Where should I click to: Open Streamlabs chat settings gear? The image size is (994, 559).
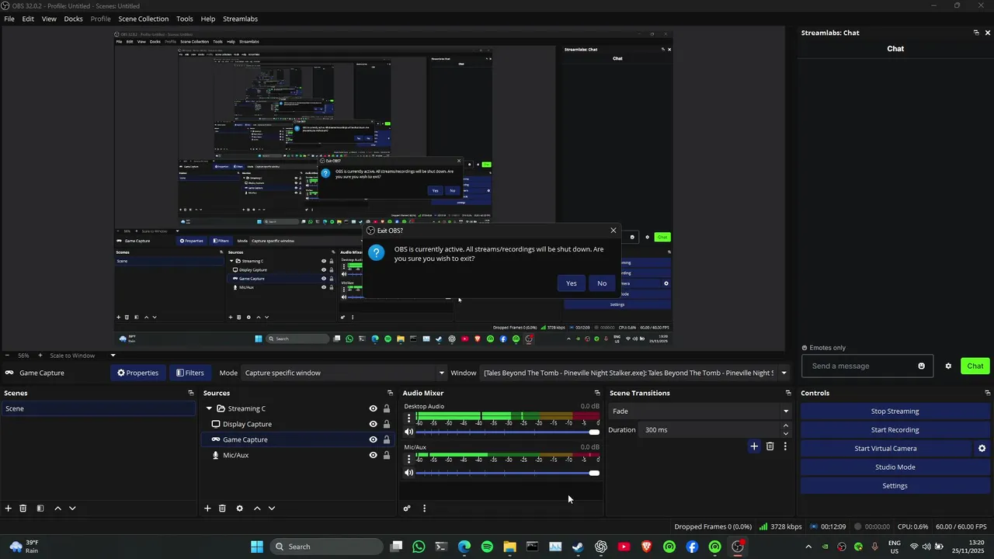click(948, 366)
